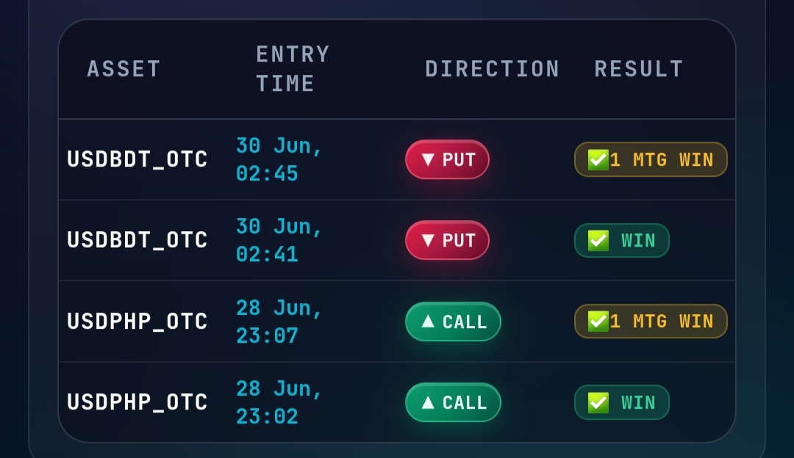Select the WIN result for 28 Jun 23:02
This screenshot has width=794, height=458.
622,402
